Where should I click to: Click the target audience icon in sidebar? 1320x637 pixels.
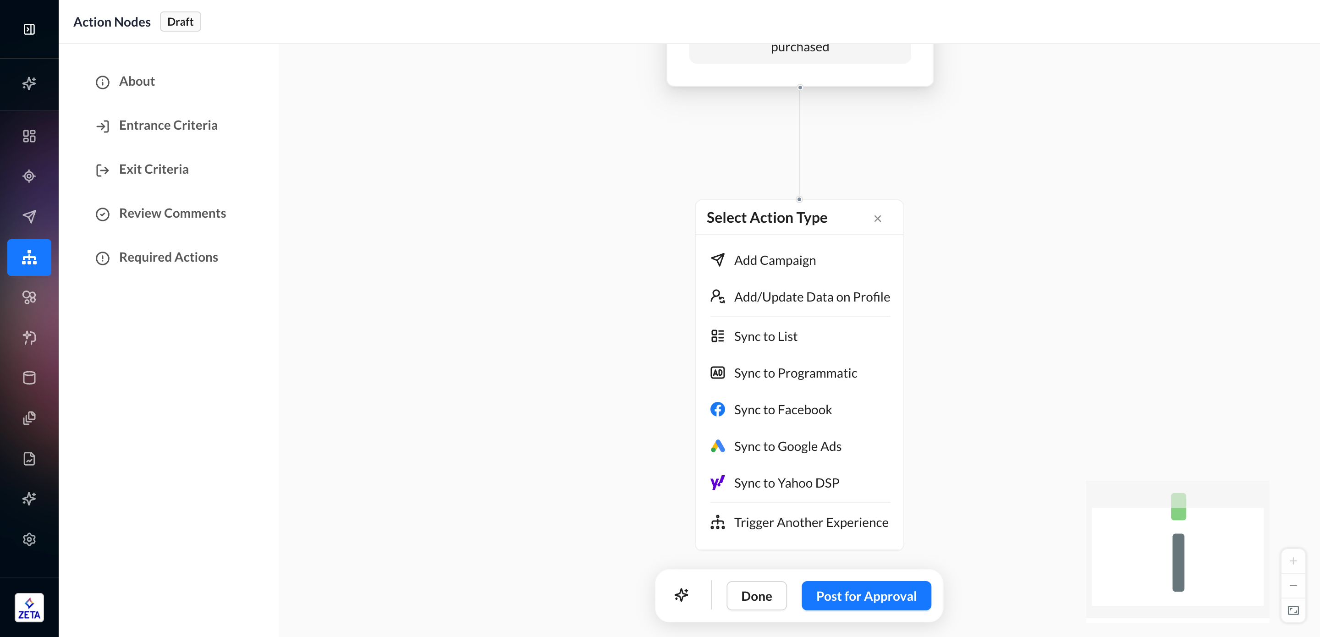[29, 176]
